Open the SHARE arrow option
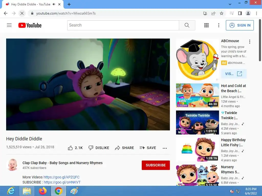The width and height of the screenshot is (262, 196). pyautogui.click(x=125, y=148)
